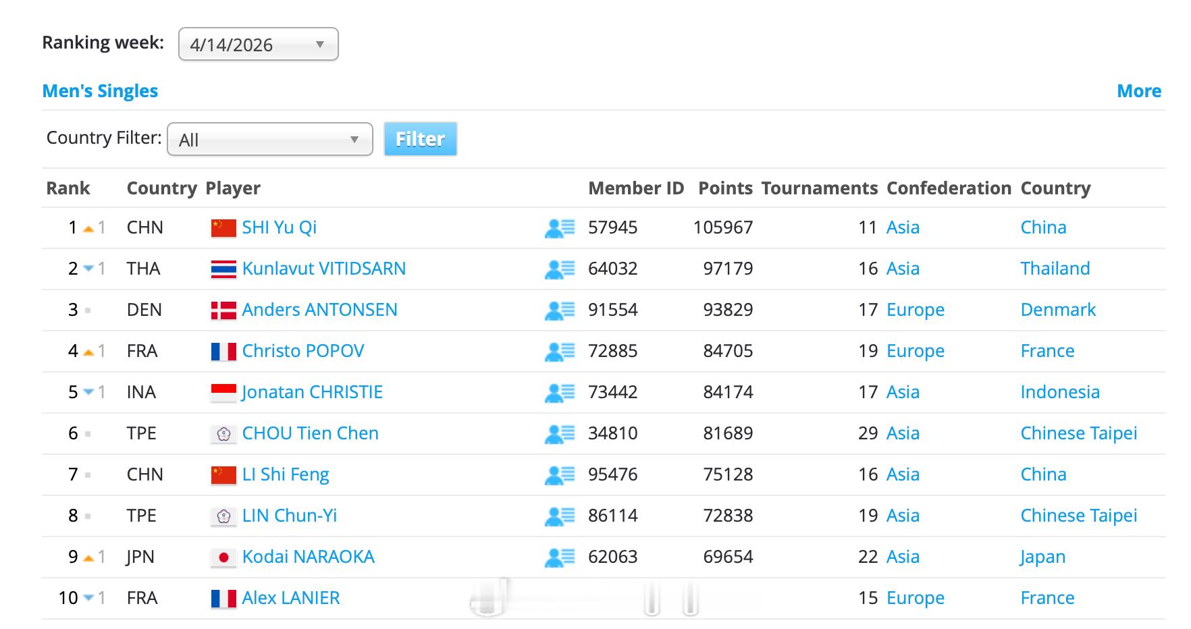Open player LI Shi Feng
1191x629 pixels.
click(286, 474)
